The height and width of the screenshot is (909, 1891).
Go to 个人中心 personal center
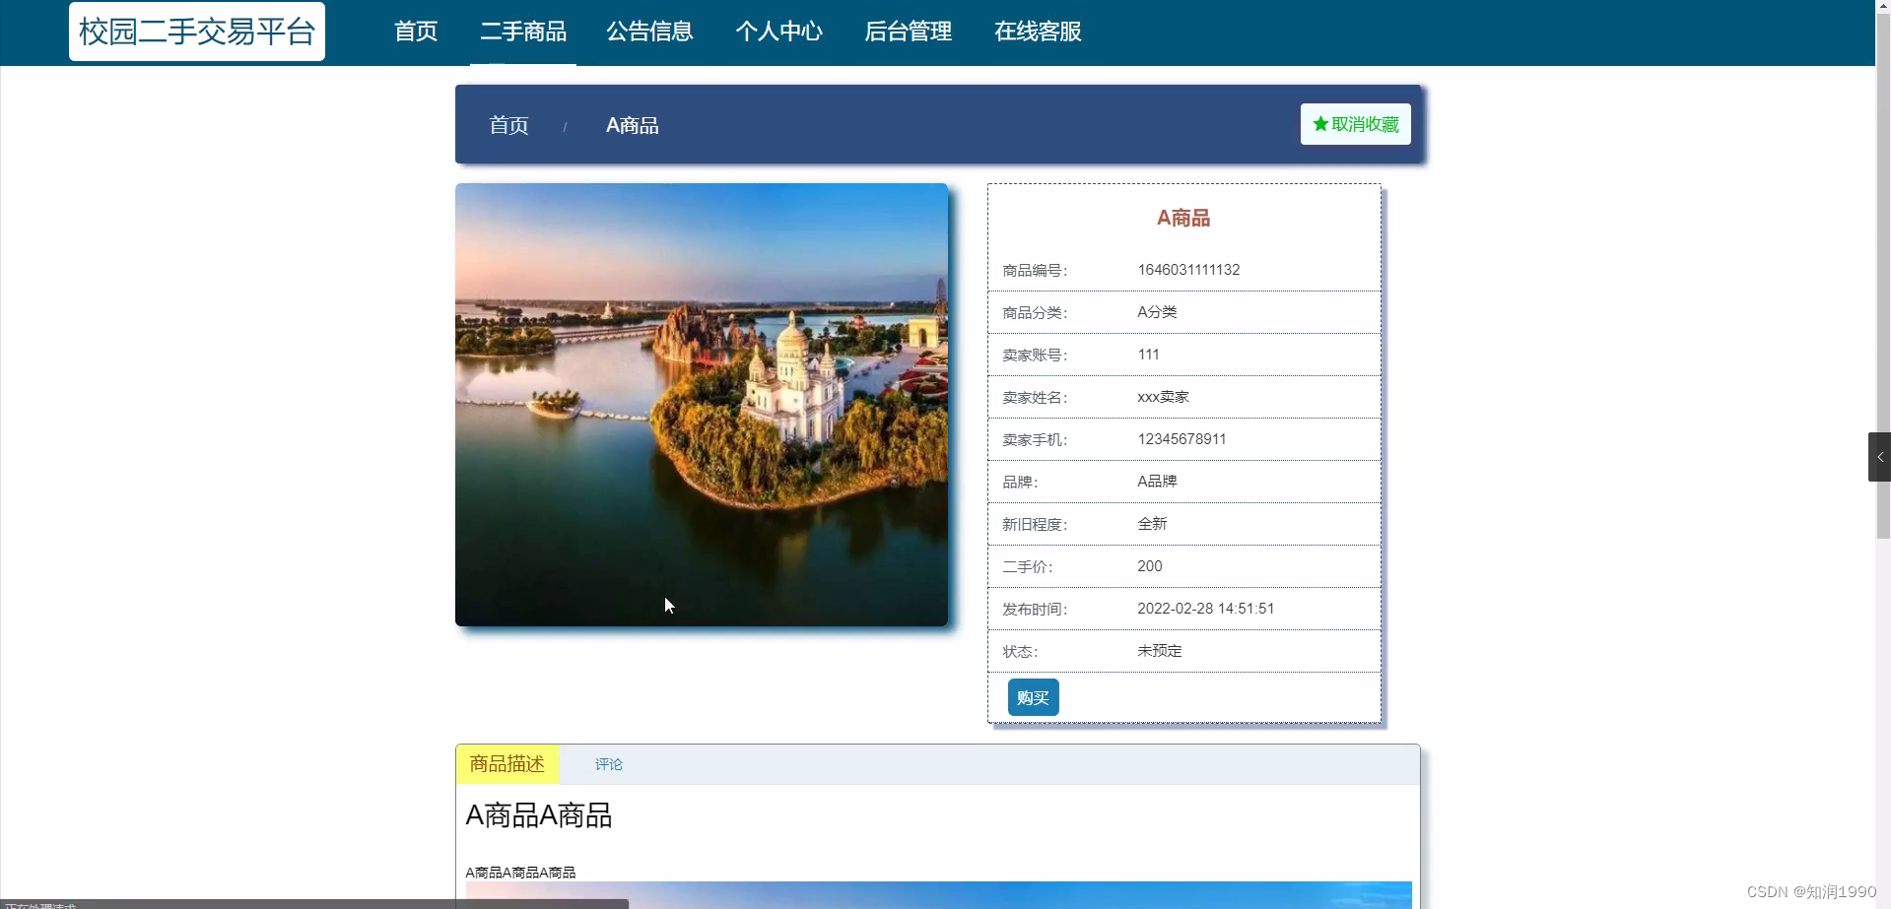tap(778, 32)
